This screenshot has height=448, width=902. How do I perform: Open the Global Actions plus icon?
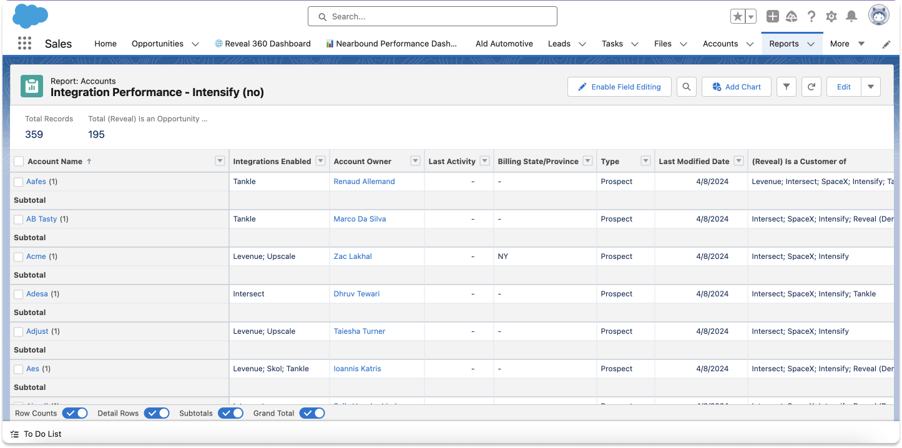773,17
